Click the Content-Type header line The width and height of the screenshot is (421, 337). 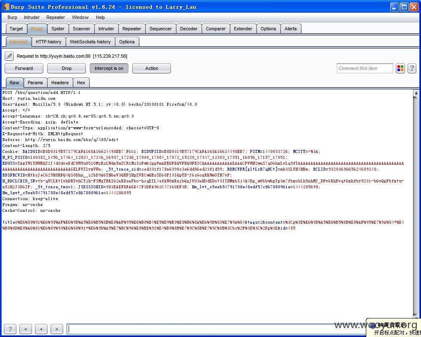80,128
